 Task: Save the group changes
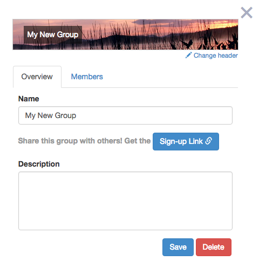point(178,247)
